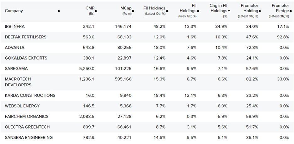Click KARDA CONSTRUCTIONS company name
Image resolution: width=294 pixels, height=144 pixels.
pos(30,95)
